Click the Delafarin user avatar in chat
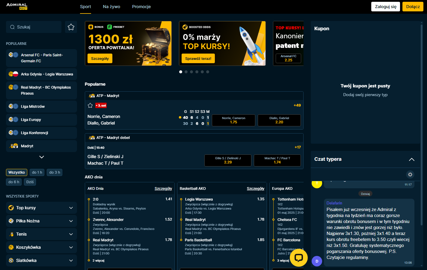The image size is (427, 270). click(317, 261)
